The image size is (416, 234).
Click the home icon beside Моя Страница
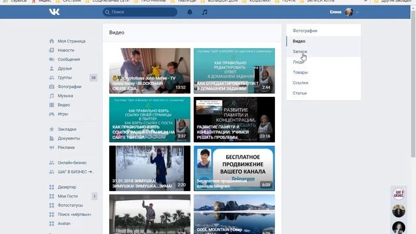[x=51, y=41]
